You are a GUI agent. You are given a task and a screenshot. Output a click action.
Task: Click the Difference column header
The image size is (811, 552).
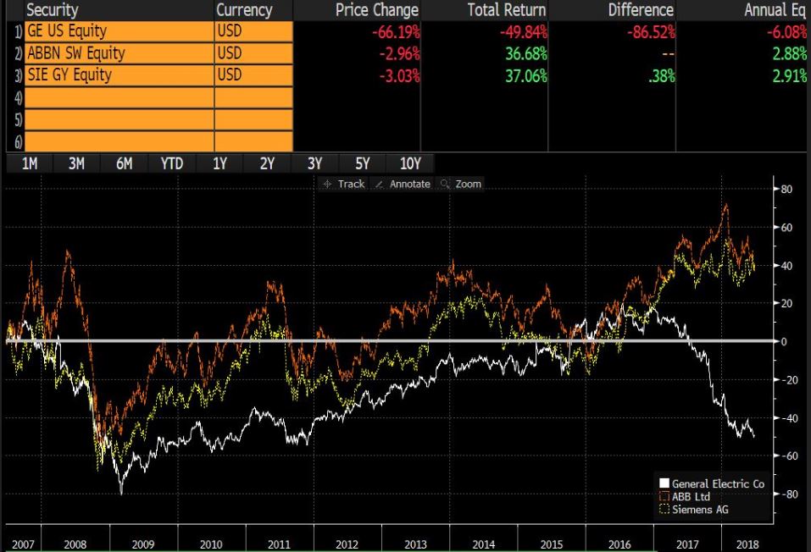[641, 10]
